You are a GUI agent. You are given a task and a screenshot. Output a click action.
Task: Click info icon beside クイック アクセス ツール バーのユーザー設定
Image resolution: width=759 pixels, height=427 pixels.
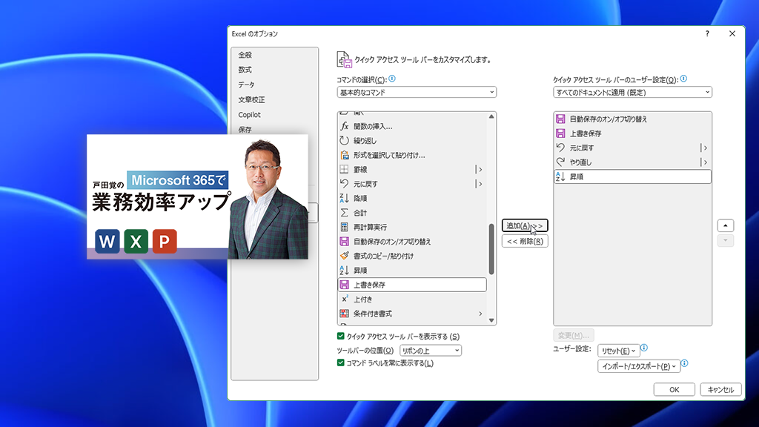(683, 79)
